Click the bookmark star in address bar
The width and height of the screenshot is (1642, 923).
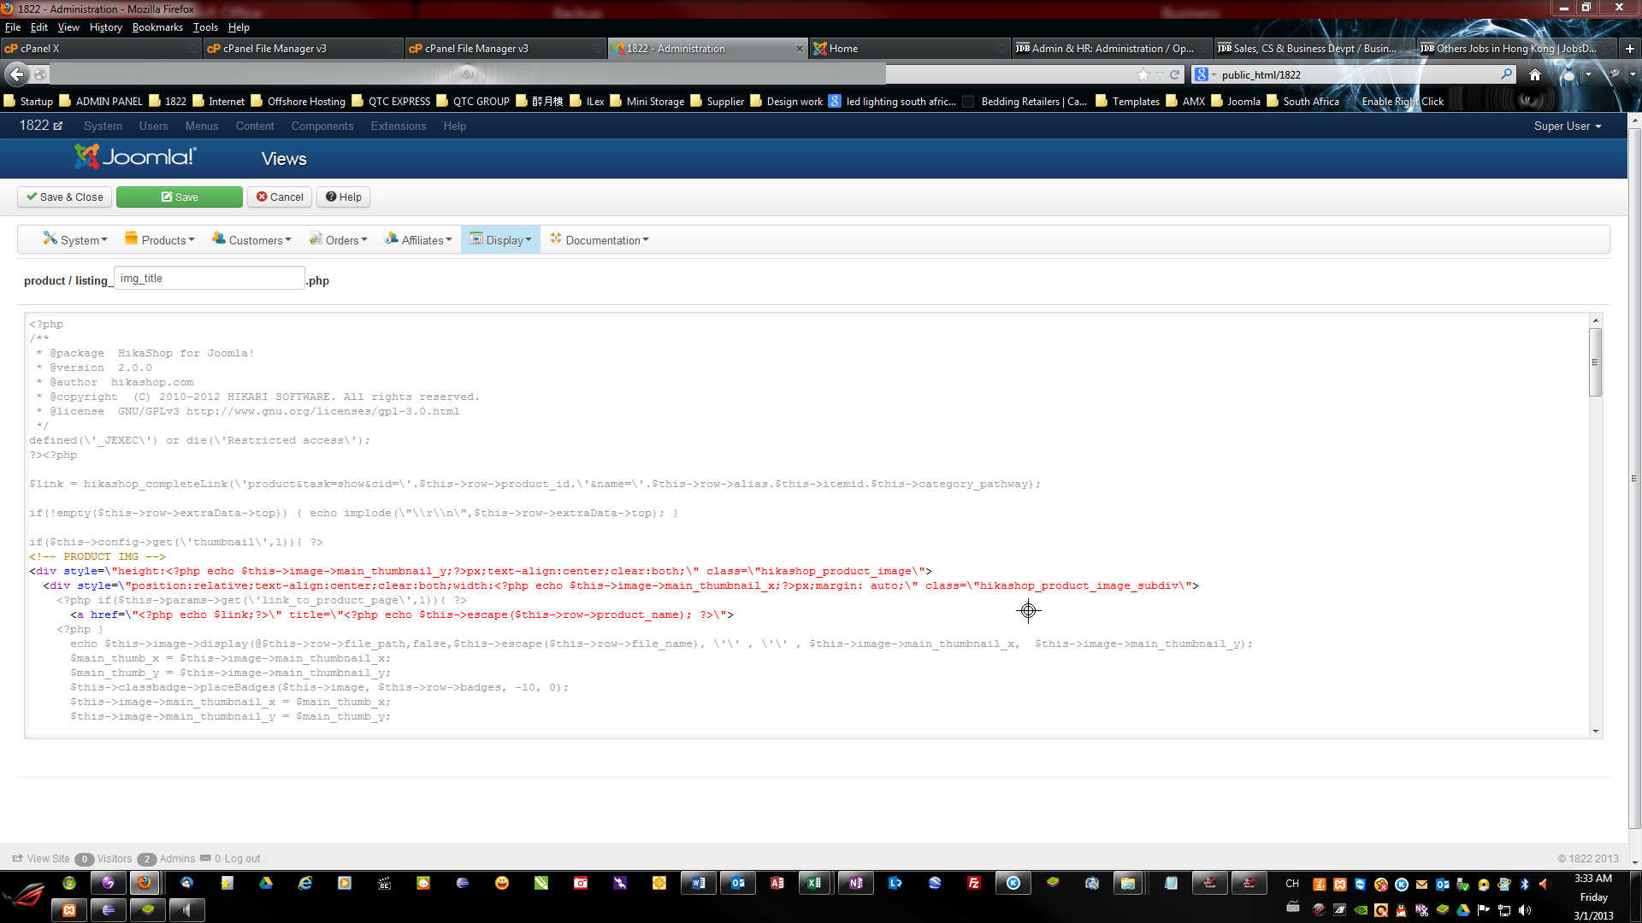click(1143, 75)
